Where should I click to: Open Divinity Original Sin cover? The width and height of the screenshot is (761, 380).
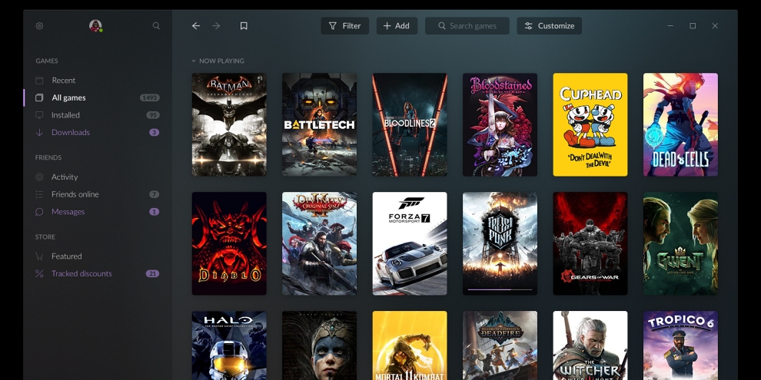coord(319,243)
